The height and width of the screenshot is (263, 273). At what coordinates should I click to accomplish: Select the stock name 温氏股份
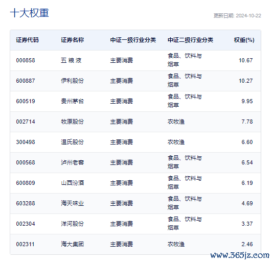click(x=72, y=142)
